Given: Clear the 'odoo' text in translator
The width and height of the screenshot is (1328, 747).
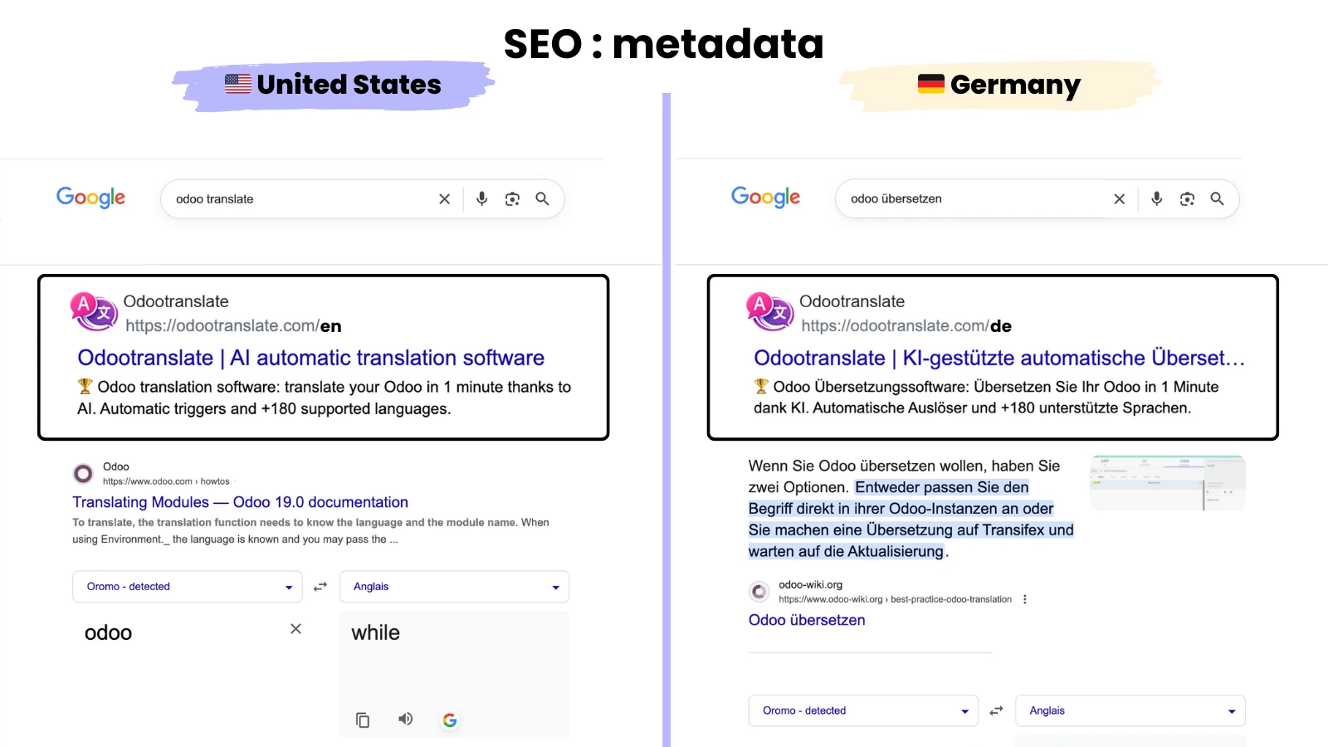Looking at the screenshot, I should pyautogui.click(x=295, y=629).
